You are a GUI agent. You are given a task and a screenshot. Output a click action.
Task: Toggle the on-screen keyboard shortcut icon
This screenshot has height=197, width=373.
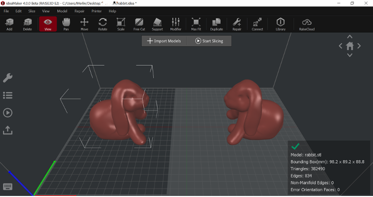[x=7, y=186]
